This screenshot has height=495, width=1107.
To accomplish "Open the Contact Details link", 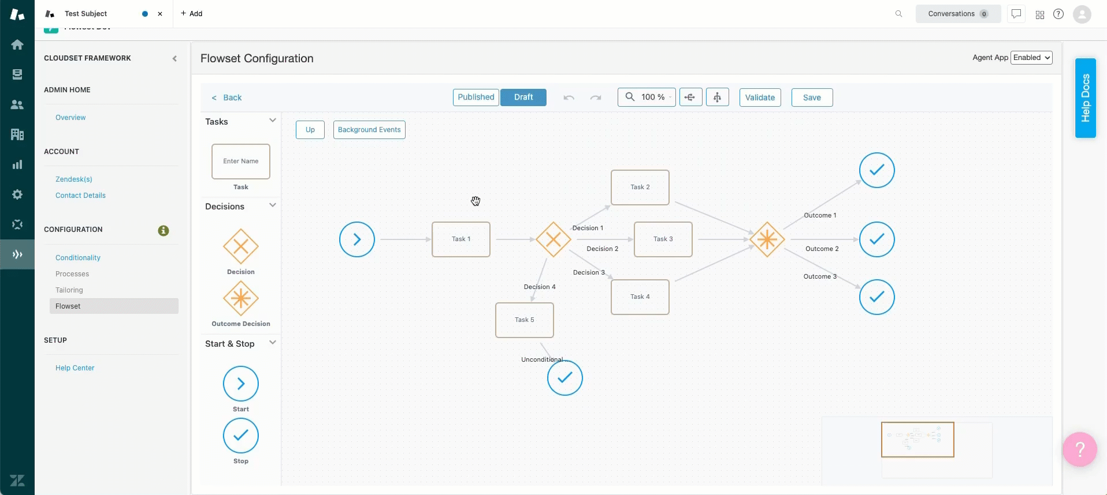I will pos(80,196).
